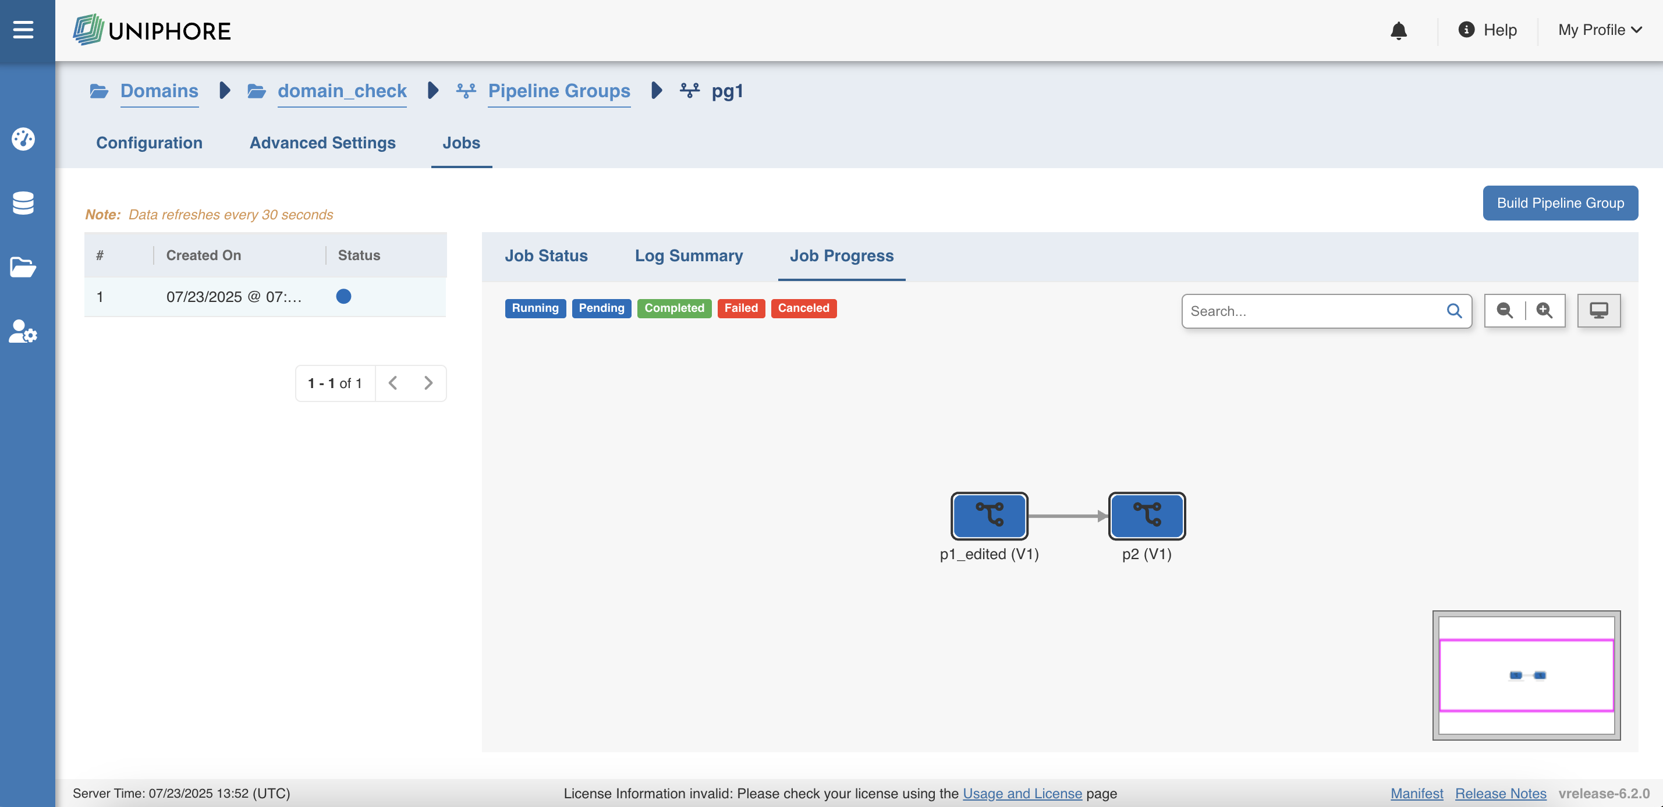Image resolution: width=1663 pixels, height=807 pixels.
Task: Click the search magnifier icon
Action: coord(1454,311)
